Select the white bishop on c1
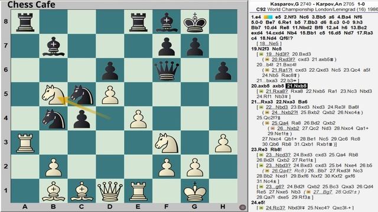Screen dimensions: 378x212 pos(82,191)
